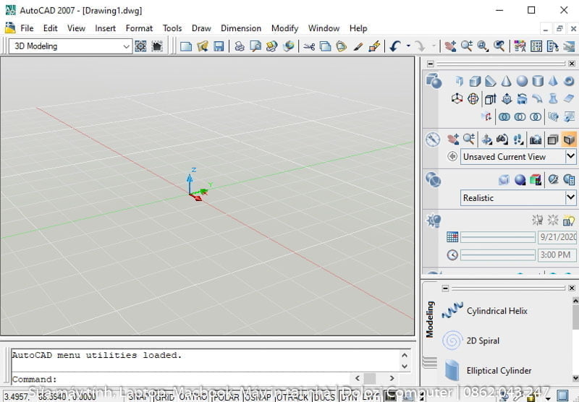Toggle POLAR tracking in the status bar
Image resolution: width=579 pixels, height=402 pixels.
pos(226,396)
